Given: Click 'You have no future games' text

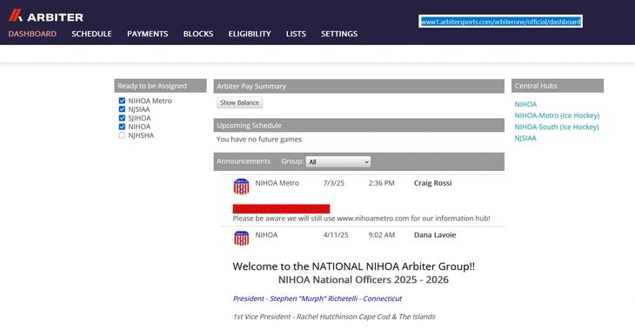Looking at the screenshot, I should click(x=258, y=140).
